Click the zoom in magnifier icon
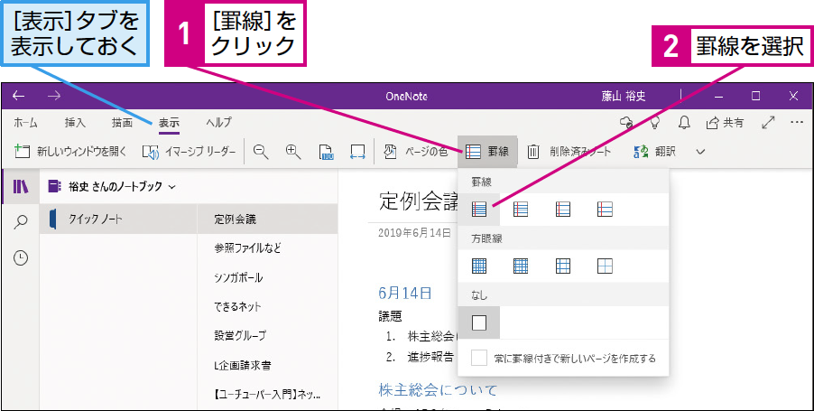 click(x=293, y=152)
